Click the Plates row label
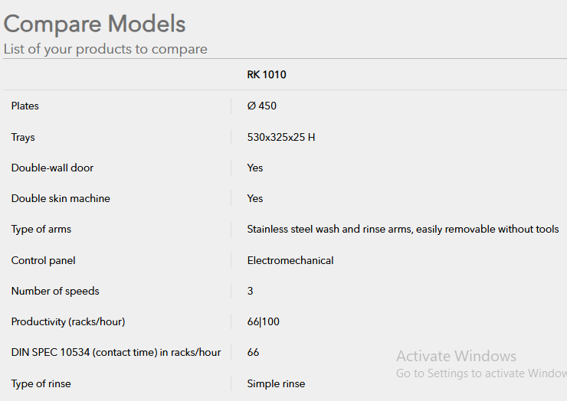This screenshot has width=567, height=401. pyautogui.click(x=25, y=106)
